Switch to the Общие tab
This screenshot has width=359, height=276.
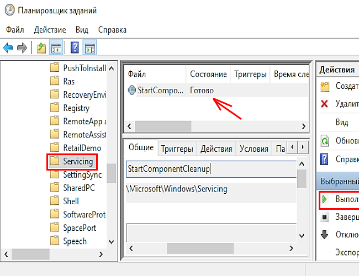pos(141,147)
